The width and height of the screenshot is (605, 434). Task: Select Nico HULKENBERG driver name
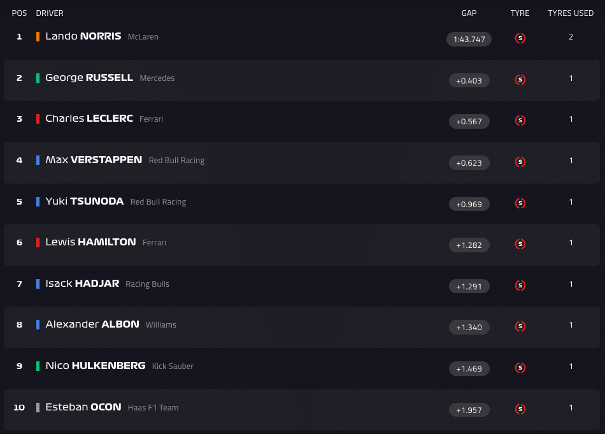click(x=96, y=366)
